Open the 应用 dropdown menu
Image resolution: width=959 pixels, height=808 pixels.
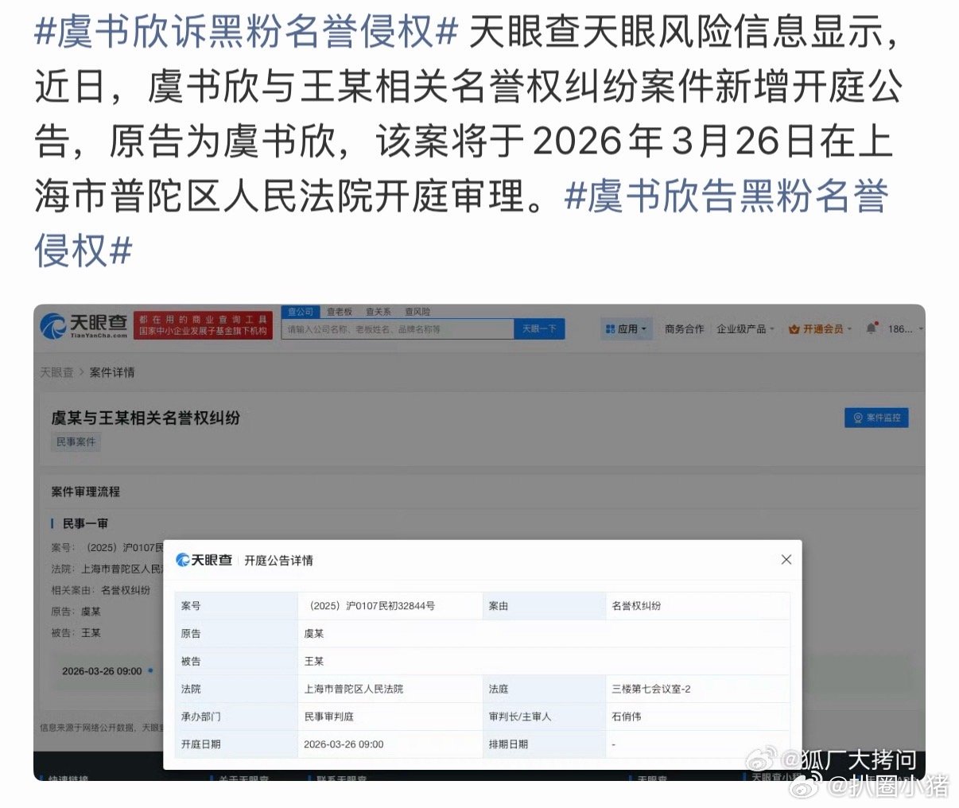click(627, 328)
